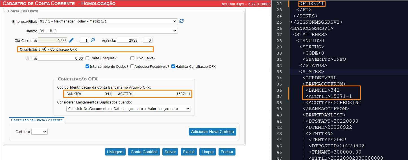Click the <TRNUID>0 line in editor
408x160 pixels.
pos(310,41)
